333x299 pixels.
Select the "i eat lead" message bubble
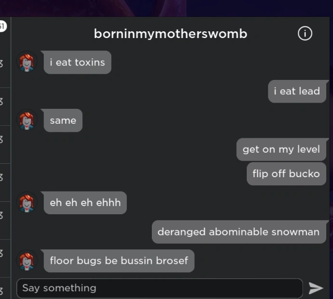(297, 91)
